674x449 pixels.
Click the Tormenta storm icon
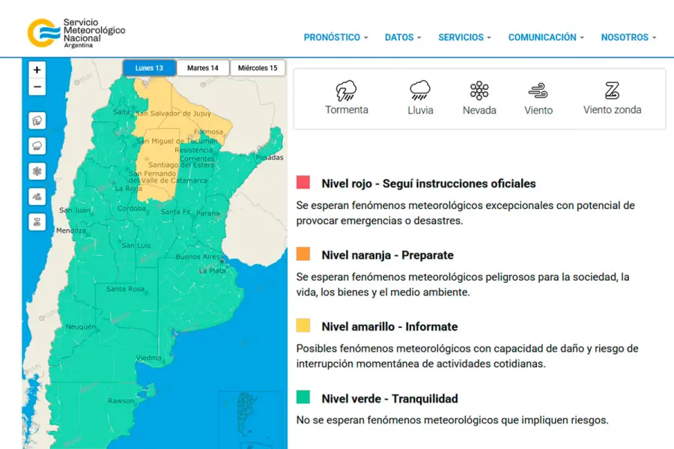point(346,91)
